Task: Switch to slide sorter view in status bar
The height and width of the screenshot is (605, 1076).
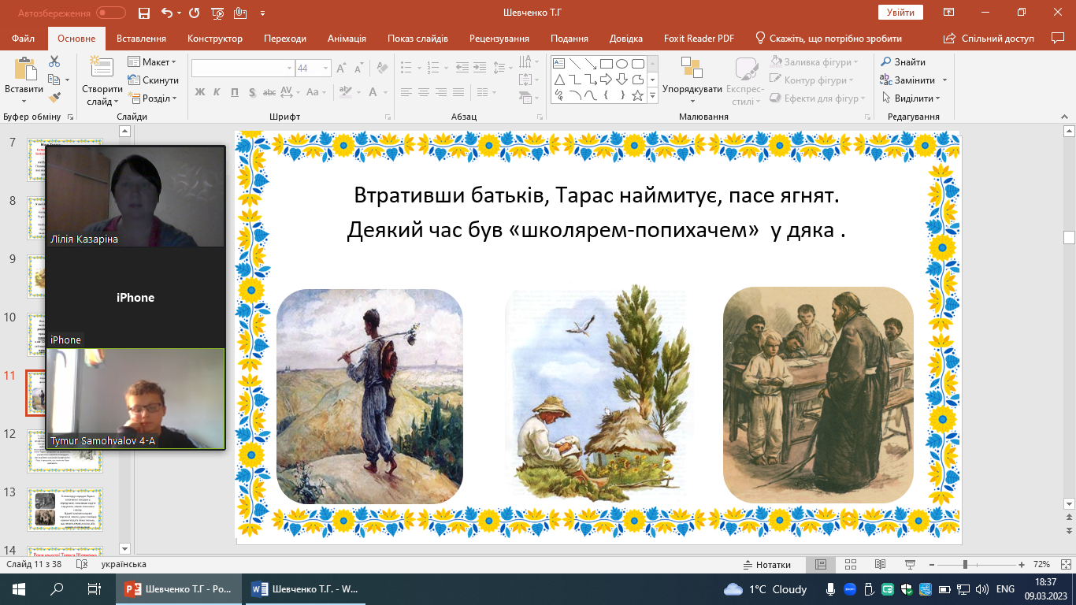Action: 850,565
